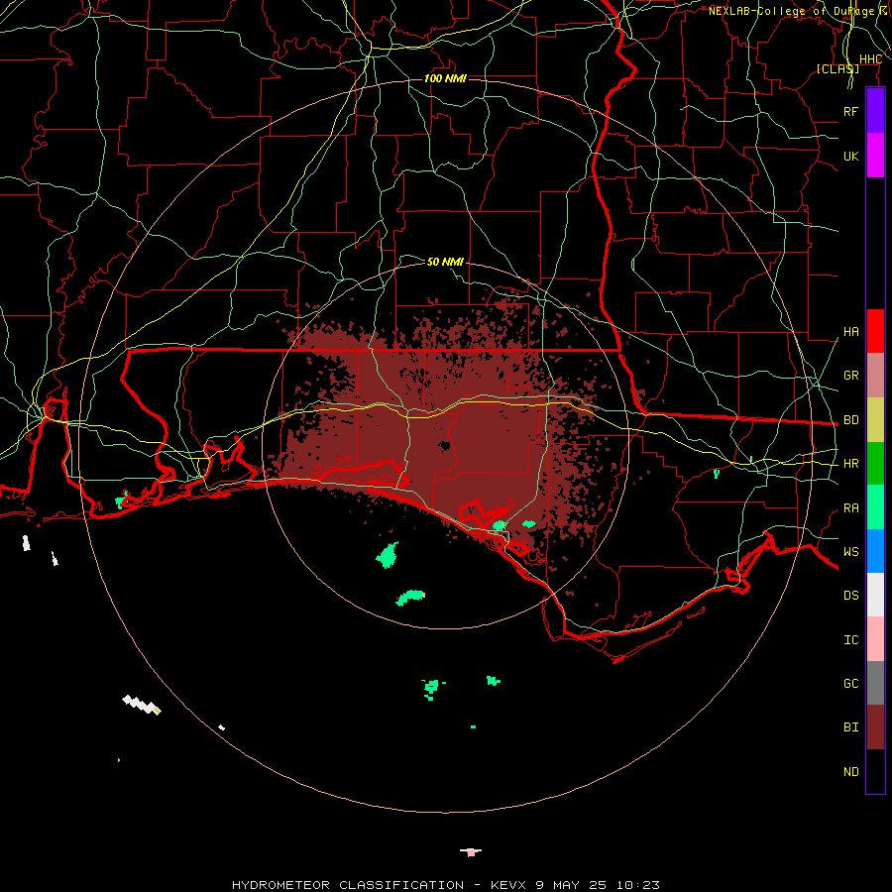Click the brown BI legend color swatch

click(875, 727)
